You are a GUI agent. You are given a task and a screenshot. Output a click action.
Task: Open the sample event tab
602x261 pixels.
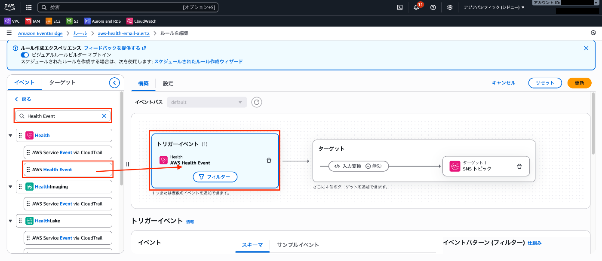(298, 245)
